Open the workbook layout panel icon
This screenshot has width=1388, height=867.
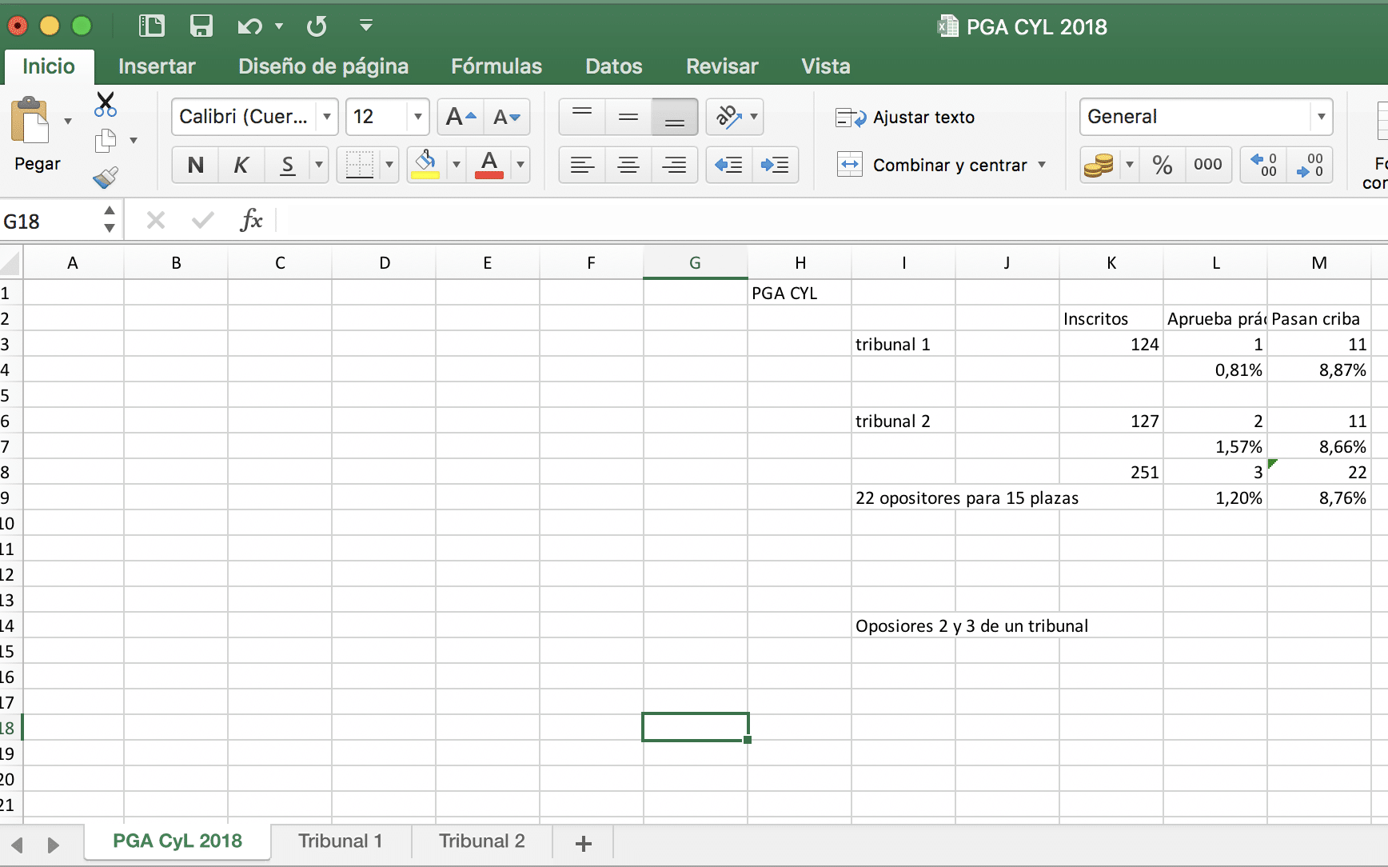(x=152, y=26)
